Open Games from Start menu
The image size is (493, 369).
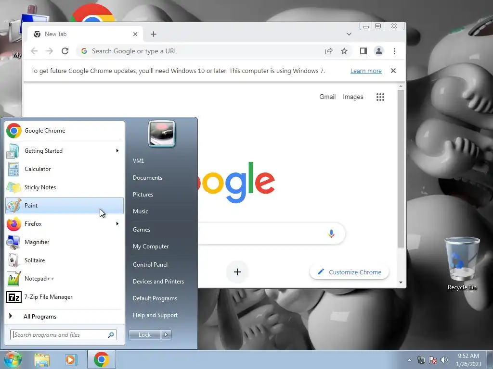pos(142,229)
